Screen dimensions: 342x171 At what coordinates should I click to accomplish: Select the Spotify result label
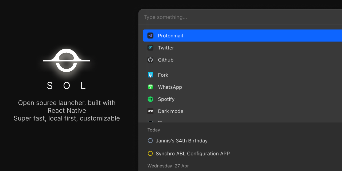coord(166,99)
